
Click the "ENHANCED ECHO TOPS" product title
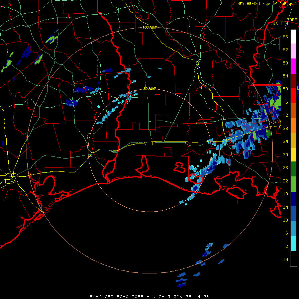tap(117, 297)
